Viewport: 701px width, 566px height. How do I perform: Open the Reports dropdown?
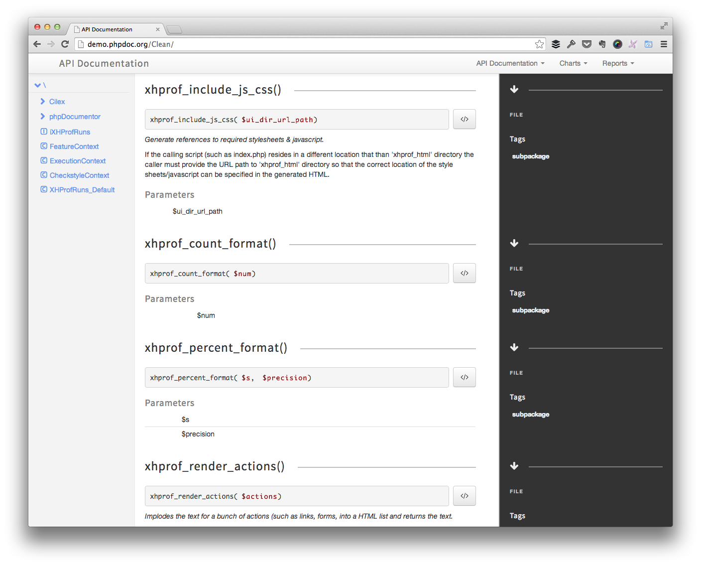[617, 63]
